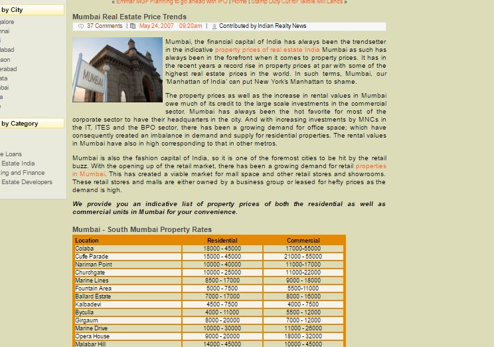The height and width of the screenshot is (347, 494).
Task: Click the author person icon
Action: point(214,27)
